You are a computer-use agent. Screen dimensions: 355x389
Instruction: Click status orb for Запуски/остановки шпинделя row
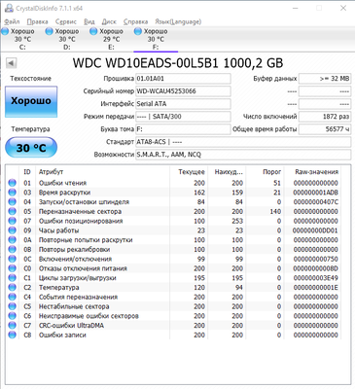pyautogui.click(x=12, y=202)
